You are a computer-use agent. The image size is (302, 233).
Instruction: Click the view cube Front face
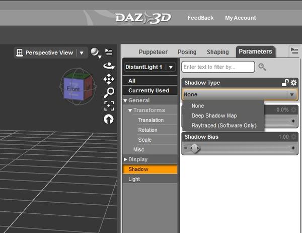click(73, 89)
